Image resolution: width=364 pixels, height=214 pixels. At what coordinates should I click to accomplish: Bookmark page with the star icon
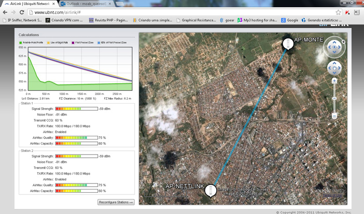click(x=338, y=12)
